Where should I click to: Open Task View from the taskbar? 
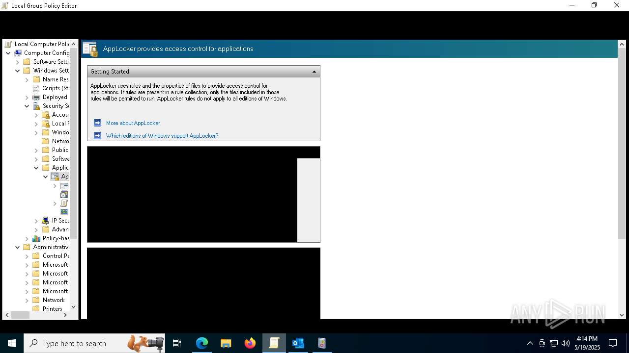point(177,343)
